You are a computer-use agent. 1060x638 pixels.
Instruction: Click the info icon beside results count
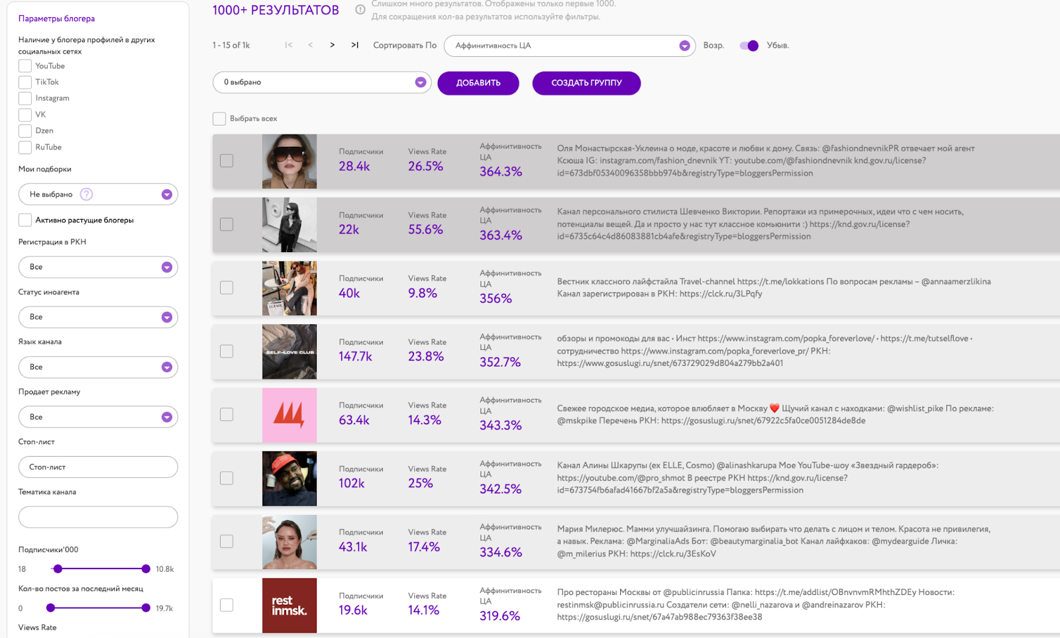360,9
